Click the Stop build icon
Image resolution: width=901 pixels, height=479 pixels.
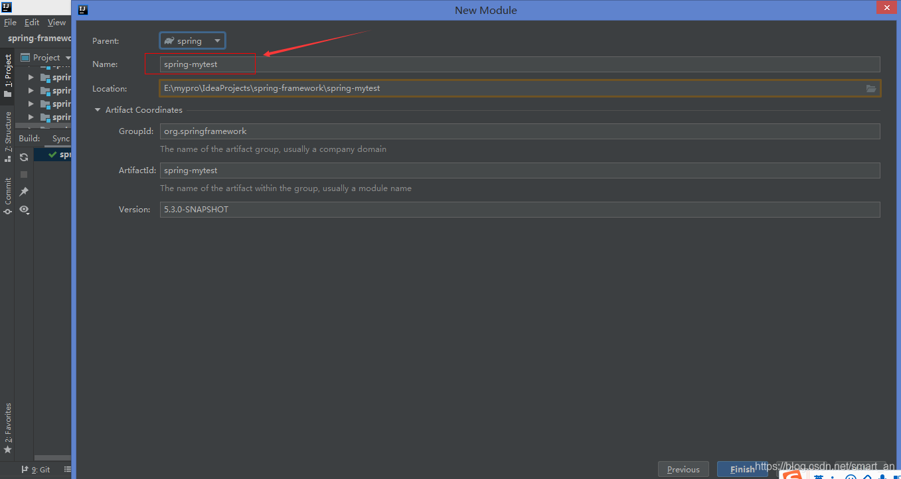coord(24,174)
